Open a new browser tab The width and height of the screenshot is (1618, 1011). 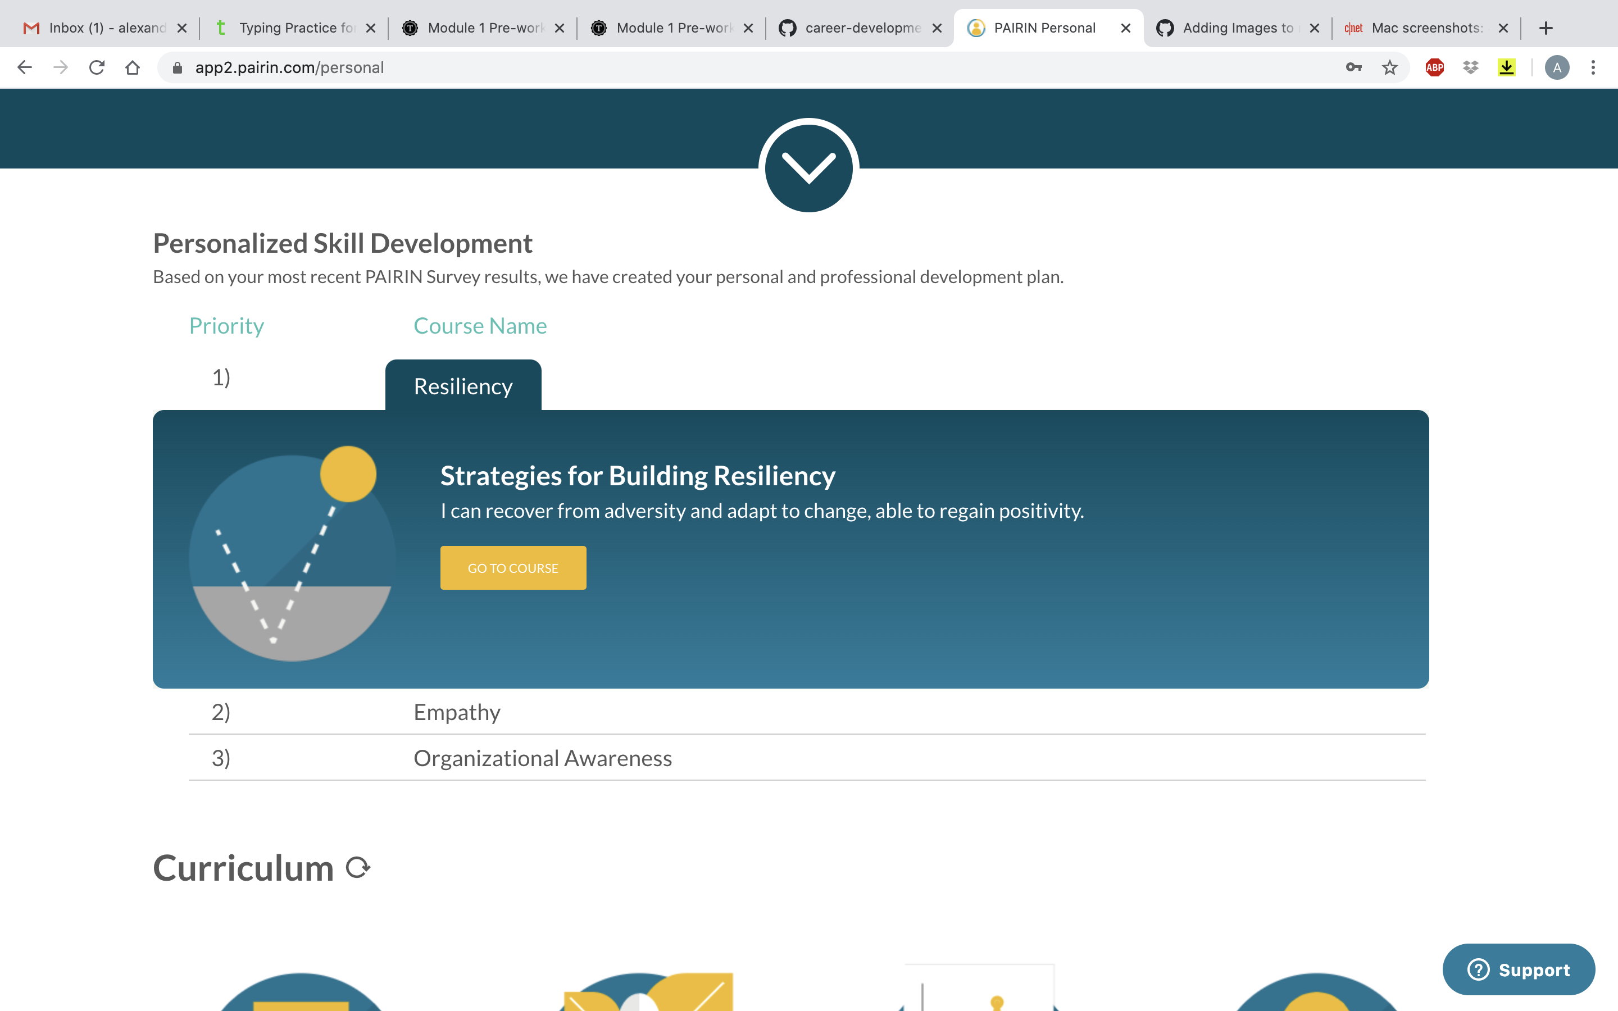(1545, 28)
